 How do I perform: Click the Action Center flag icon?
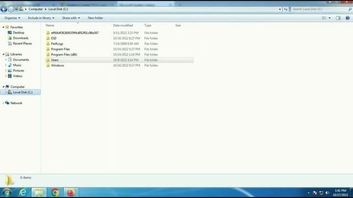pyautogui.click(x=315, y=193)
